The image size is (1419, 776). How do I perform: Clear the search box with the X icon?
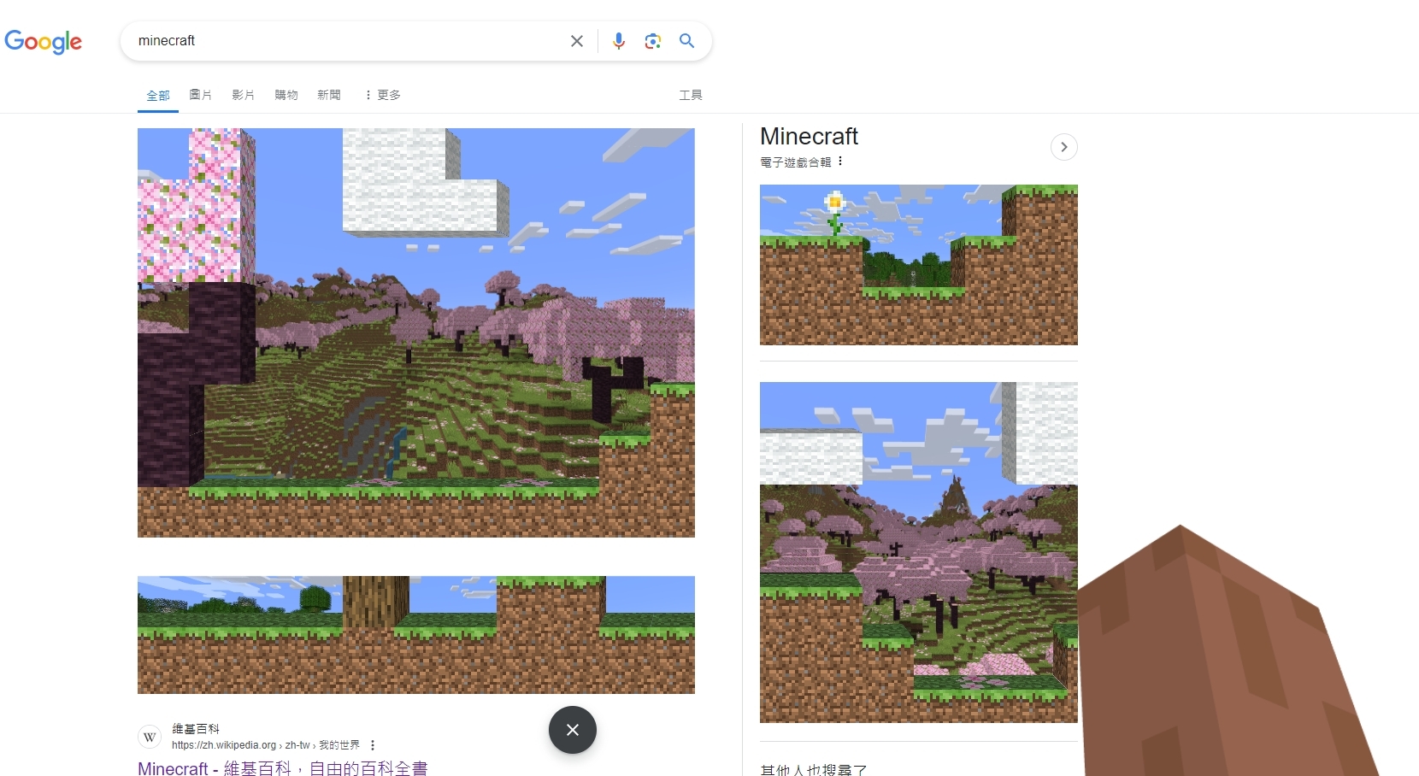[577, 41]
